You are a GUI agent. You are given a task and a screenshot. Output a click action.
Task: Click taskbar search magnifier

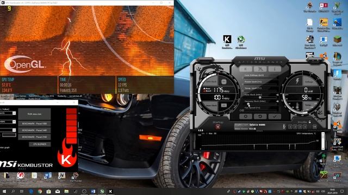click(x=13, y=191)
